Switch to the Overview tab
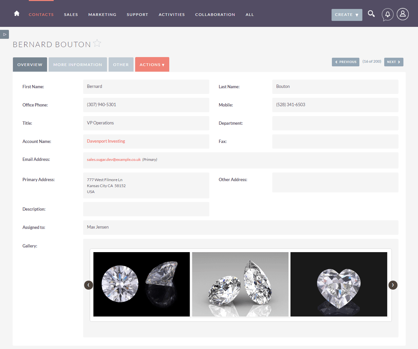 [30, 64]
